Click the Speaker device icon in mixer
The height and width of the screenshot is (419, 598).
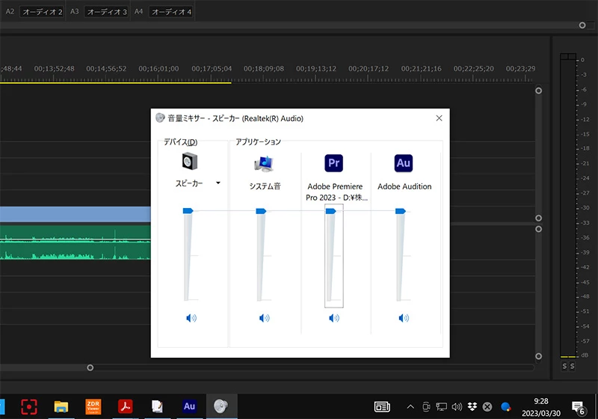(x=190, y=161)
